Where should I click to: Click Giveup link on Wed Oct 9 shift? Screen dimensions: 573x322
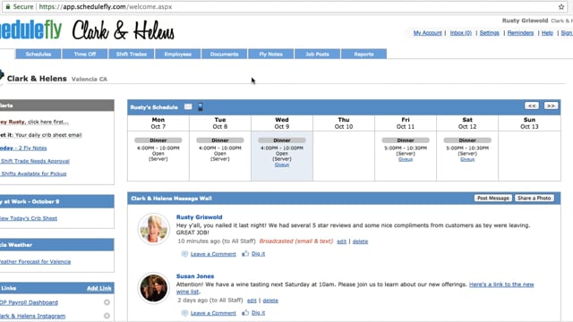coord(282,165)
